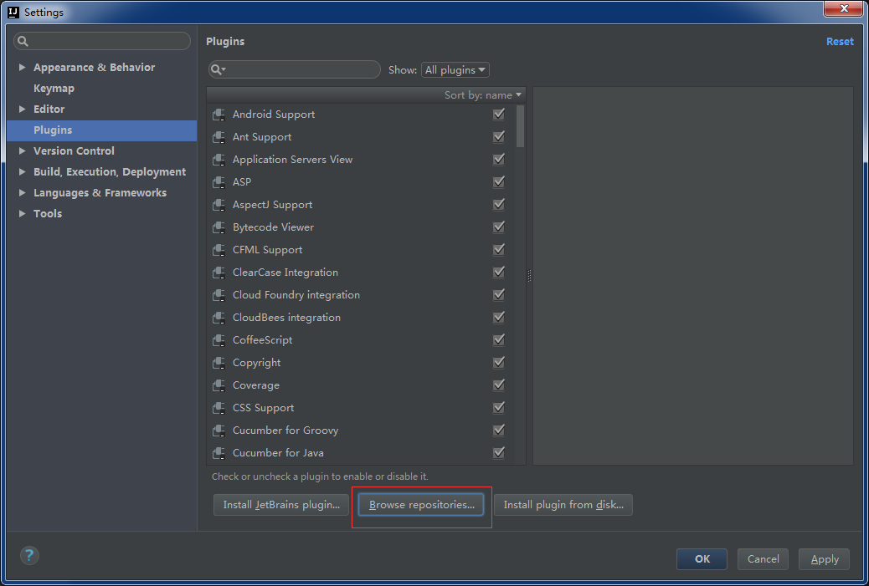869x586 pixels.
Task: Click Install JetBrains plugin button
Action: click(x=281, y=505)
